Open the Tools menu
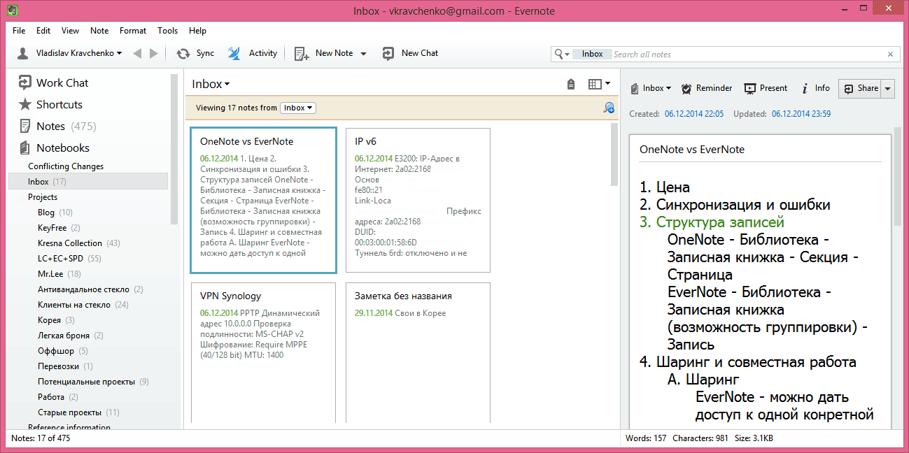The image size is (909, 453). click(167, 31)
